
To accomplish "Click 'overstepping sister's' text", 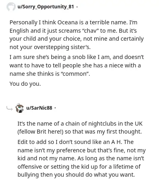I will tap(62, 47).
